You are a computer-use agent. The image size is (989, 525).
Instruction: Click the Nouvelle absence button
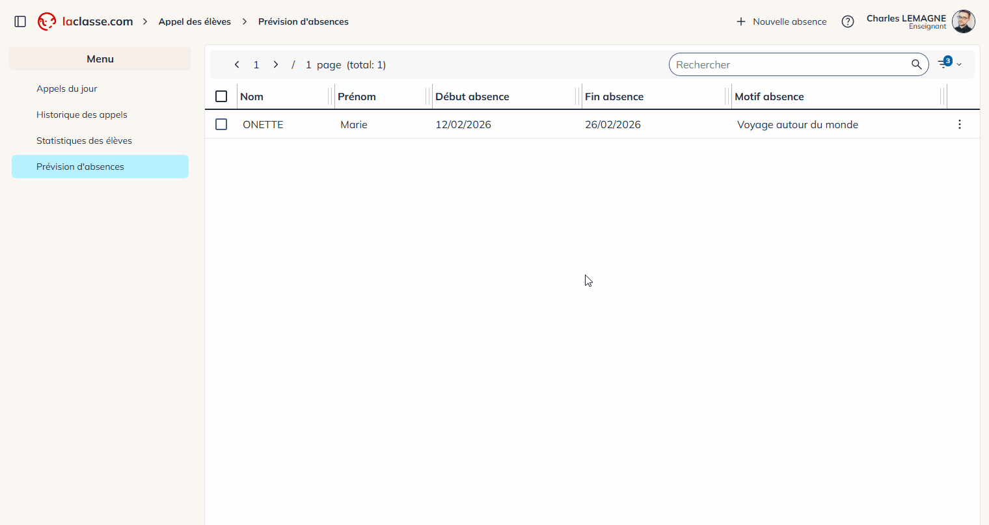[x=781, y=21]
